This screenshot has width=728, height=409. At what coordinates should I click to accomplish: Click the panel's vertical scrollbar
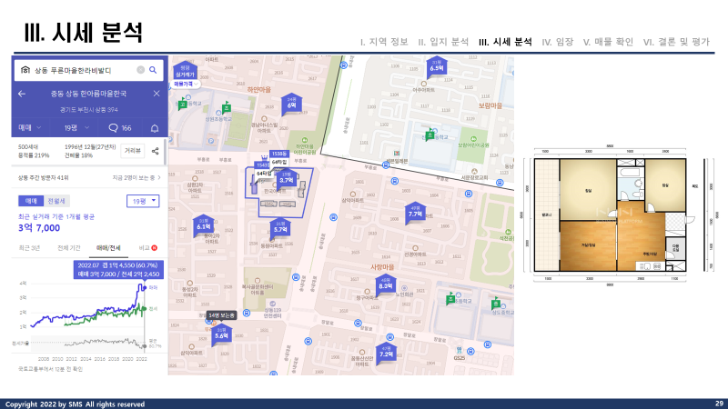point(166,151)
